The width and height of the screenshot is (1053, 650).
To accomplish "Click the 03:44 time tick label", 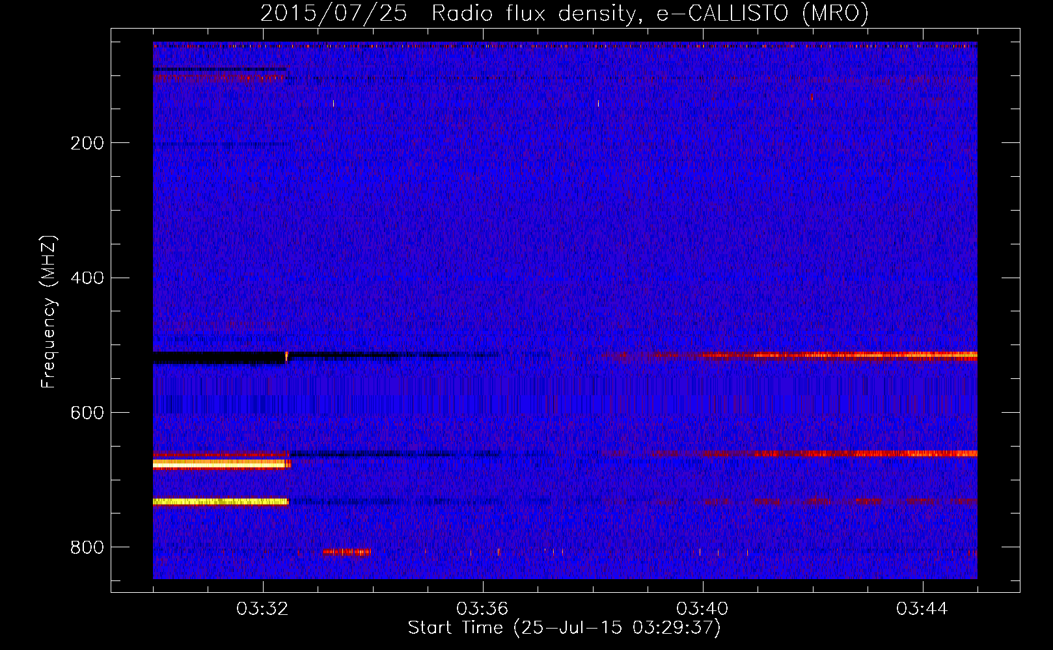I will [923, 609].
